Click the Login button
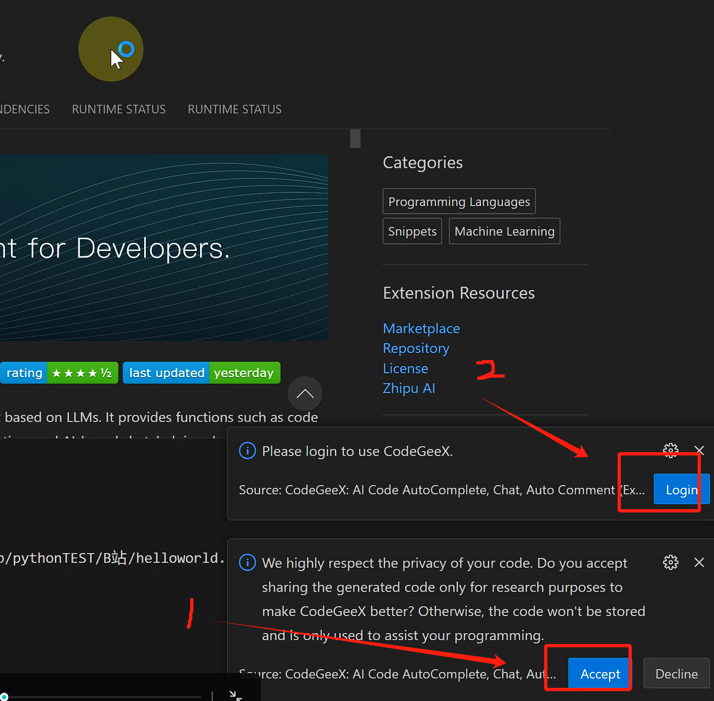Image resolution: width=714 pixels, height=701 pixels. 682,489
